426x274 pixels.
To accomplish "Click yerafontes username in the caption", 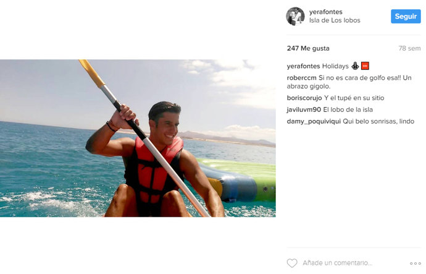I will tap(303, 66).
